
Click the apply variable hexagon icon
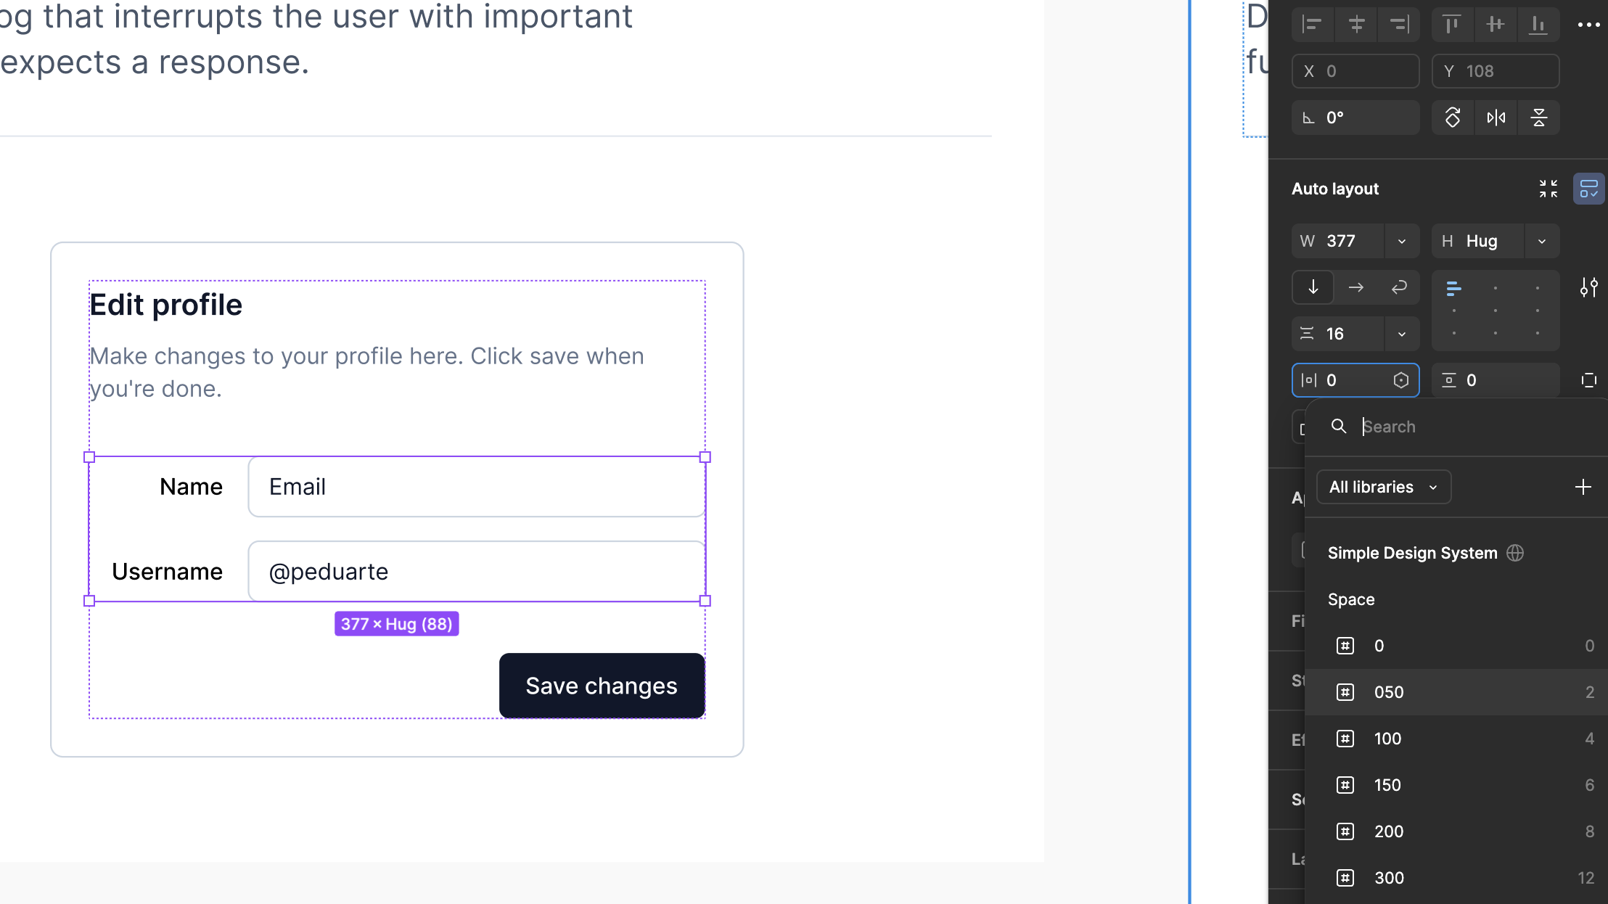point(1401,380)
